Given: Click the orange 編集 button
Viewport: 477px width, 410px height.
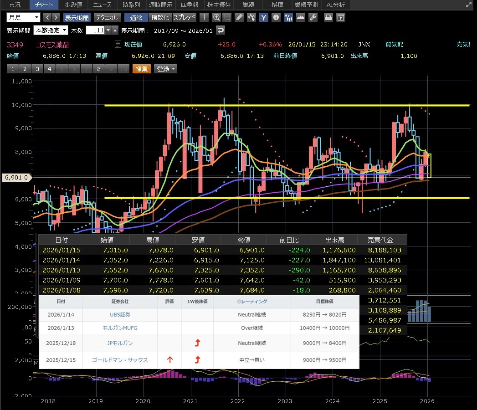Looking at the screenshot, I should pyautogui.click(x=141, y=69).
